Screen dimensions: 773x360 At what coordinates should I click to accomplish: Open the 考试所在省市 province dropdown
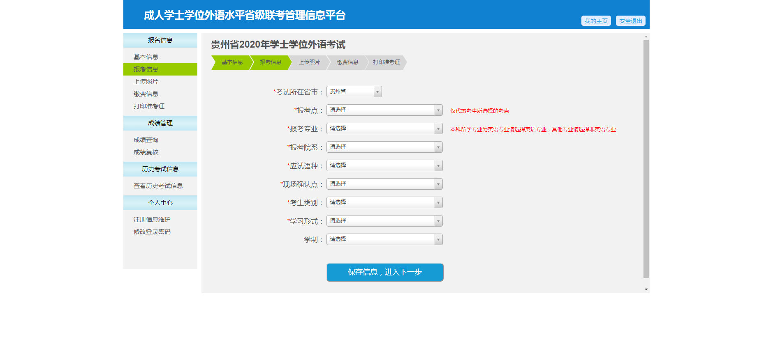pos(354,92)
